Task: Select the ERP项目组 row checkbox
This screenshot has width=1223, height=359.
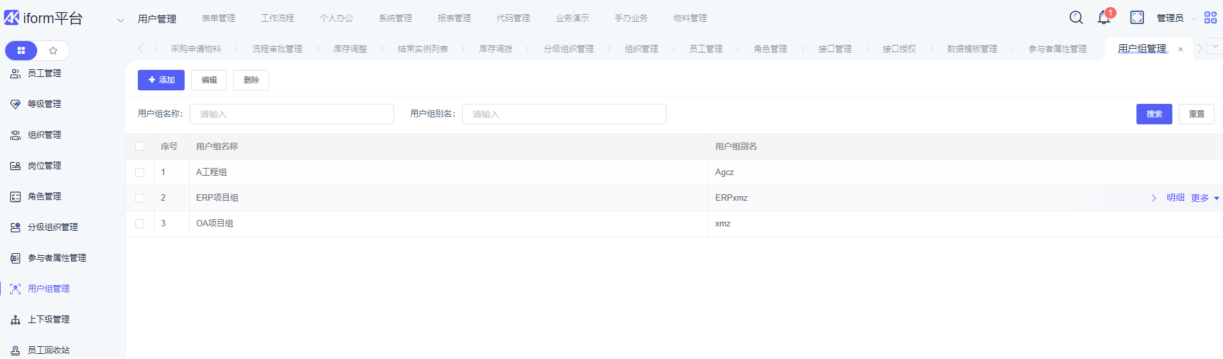Action: (x=140, y=198)
